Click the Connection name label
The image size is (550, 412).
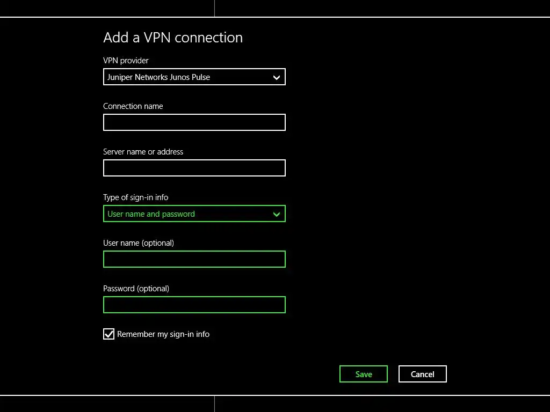point(133,106)
